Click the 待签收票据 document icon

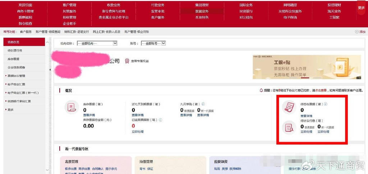pos(289,107)
